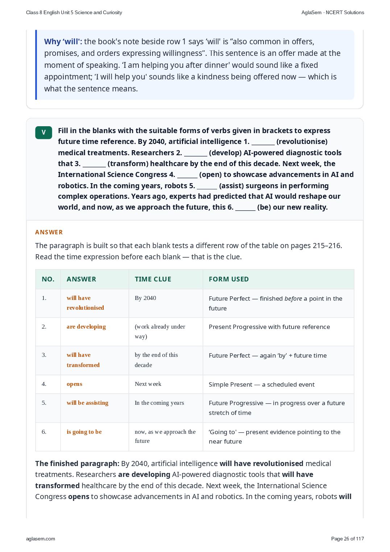Click the Why 'will': note heading
390x552 pixels.
pyautogui.click(x=63, y=42)
